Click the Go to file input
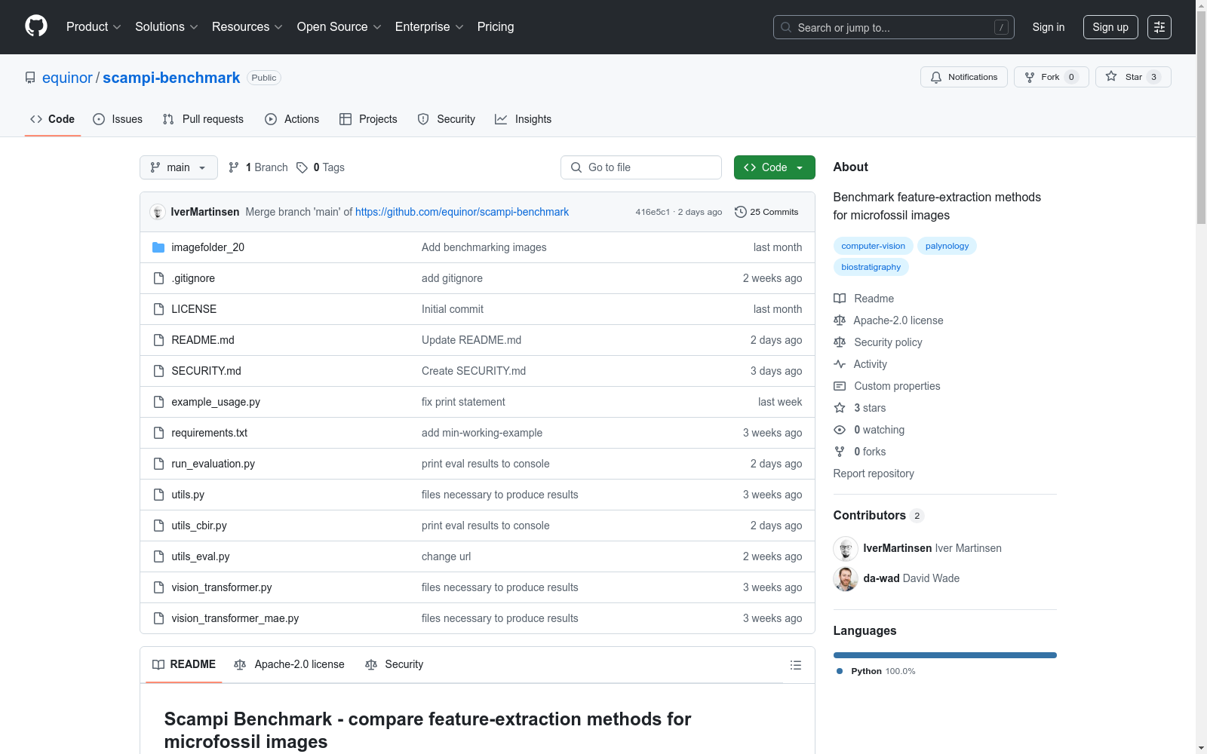This screenshot has width=1207, height=754. pos(641,167)
